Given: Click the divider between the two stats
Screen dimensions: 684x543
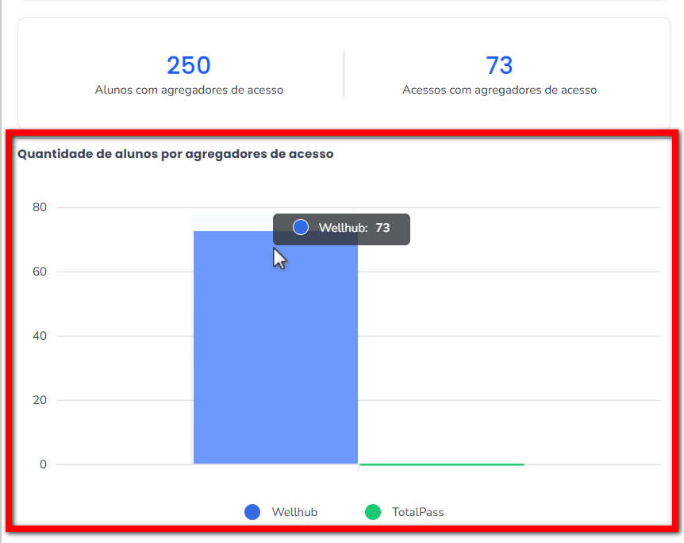Looking at the screenshot, I should (x=344, y=74).
